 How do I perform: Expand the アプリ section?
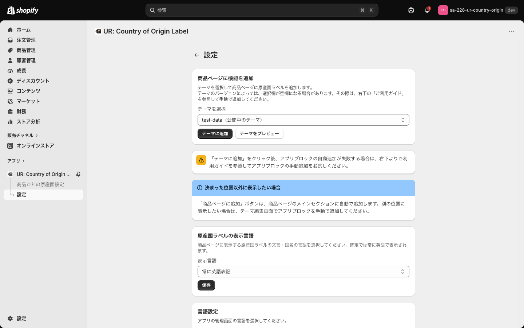point(16,161)
